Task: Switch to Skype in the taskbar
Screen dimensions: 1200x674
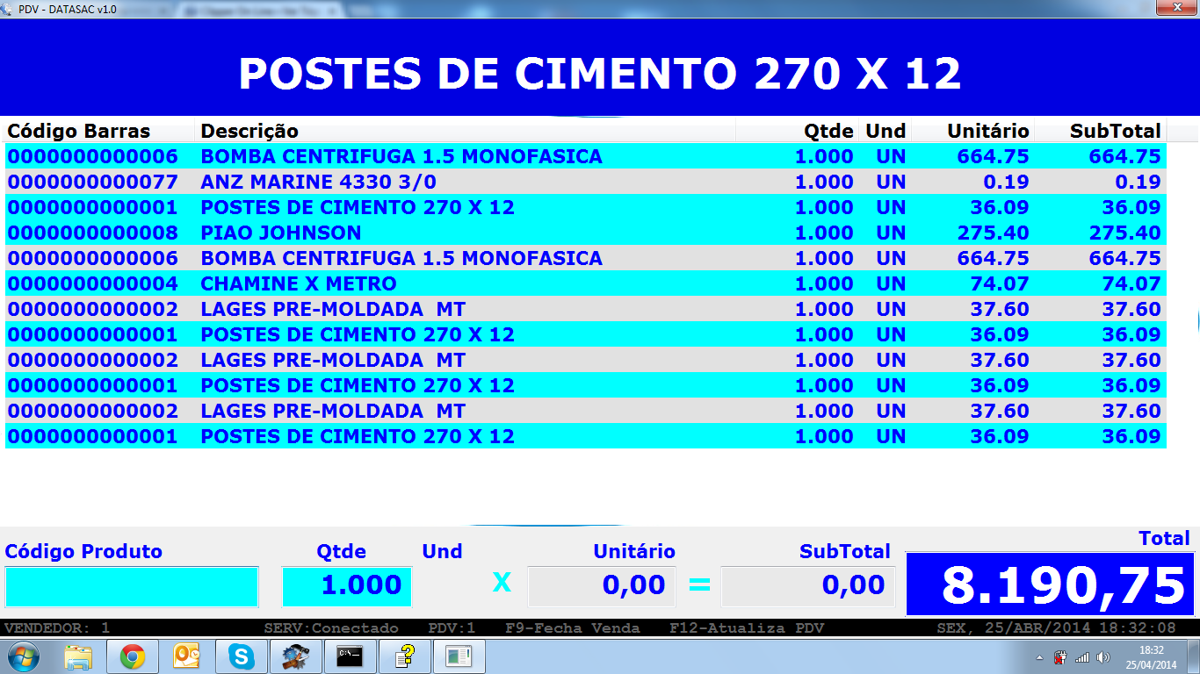Action: pyautogui.click(x=240, y=656)
